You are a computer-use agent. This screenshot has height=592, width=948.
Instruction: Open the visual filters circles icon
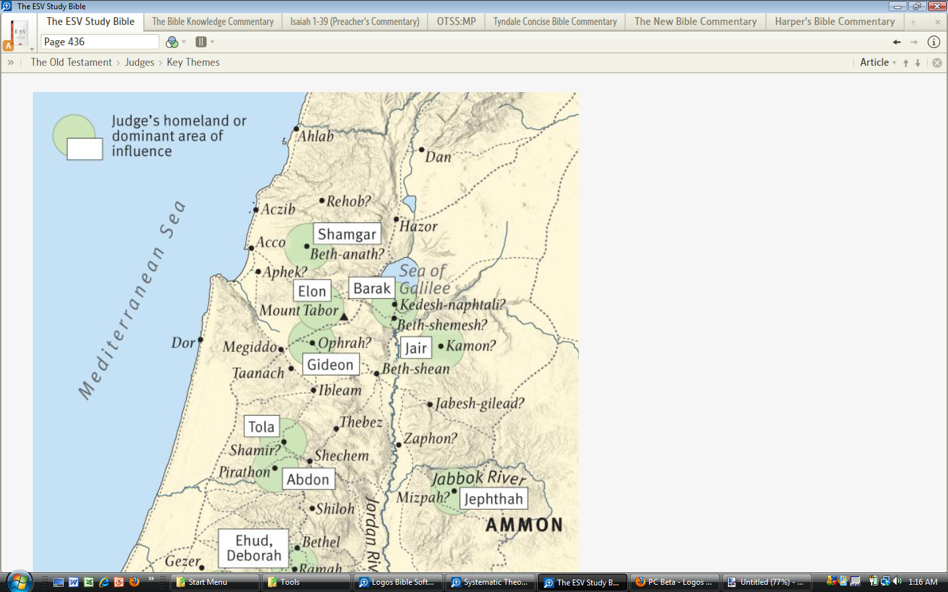pyautogui.click(x=172, y=42)
